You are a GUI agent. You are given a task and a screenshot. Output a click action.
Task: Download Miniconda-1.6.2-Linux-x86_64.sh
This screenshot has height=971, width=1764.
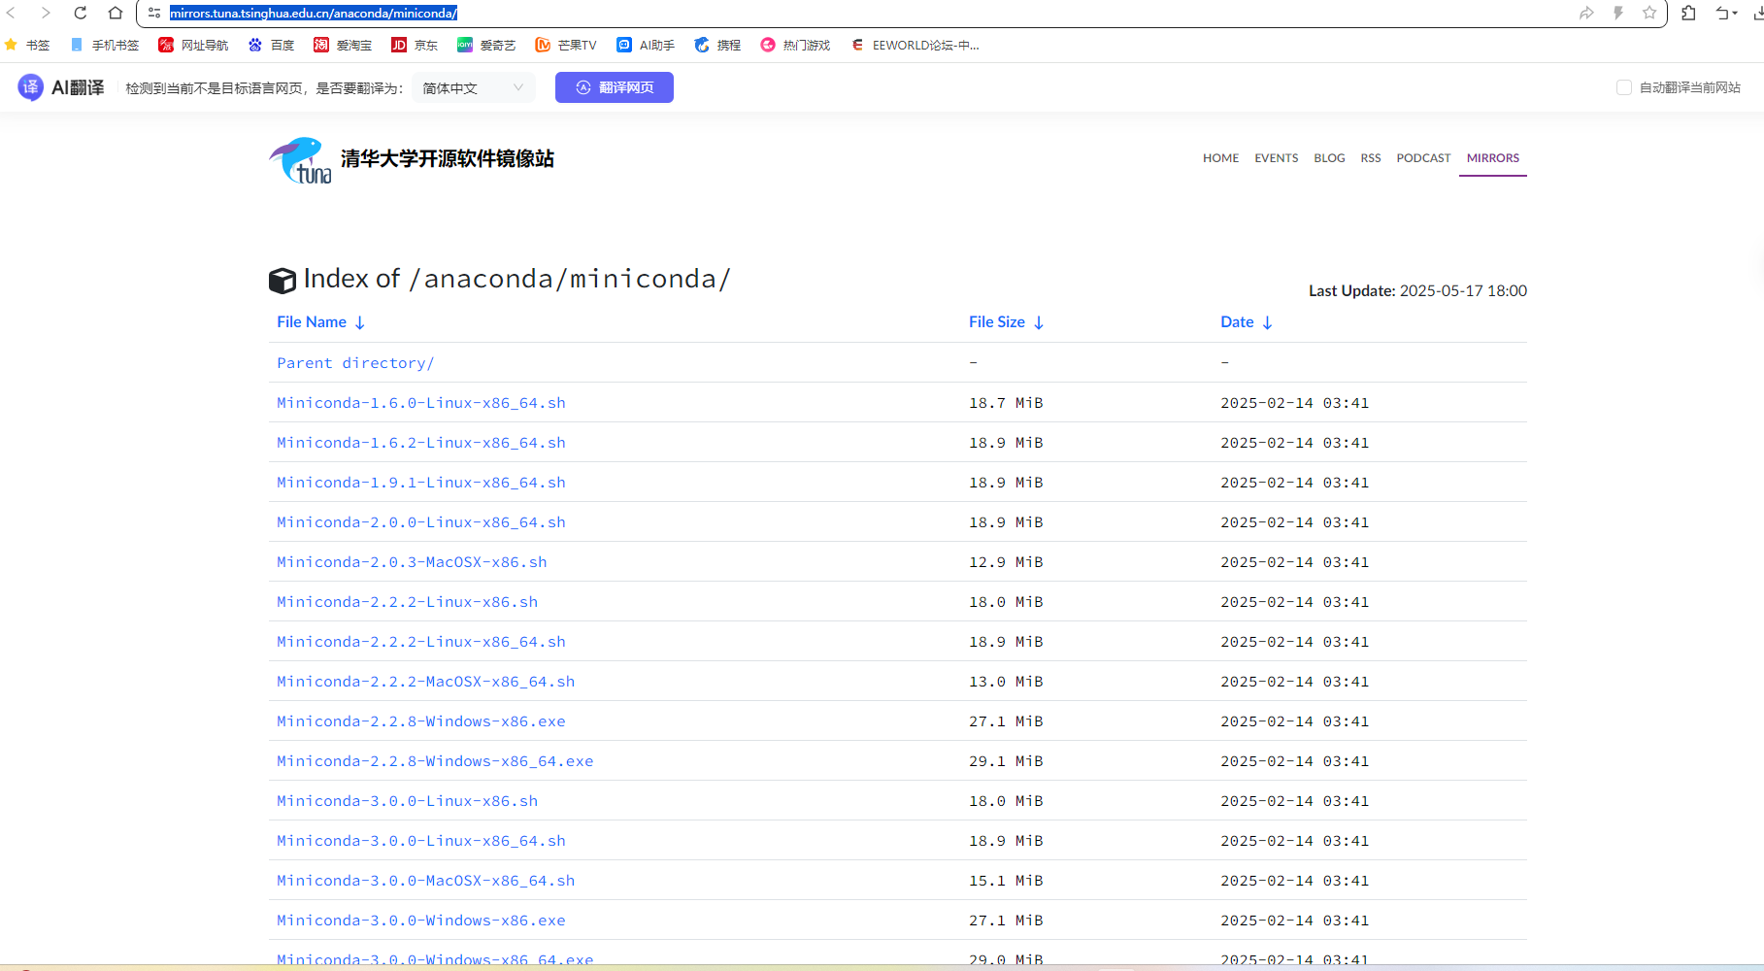coord(421,443)
